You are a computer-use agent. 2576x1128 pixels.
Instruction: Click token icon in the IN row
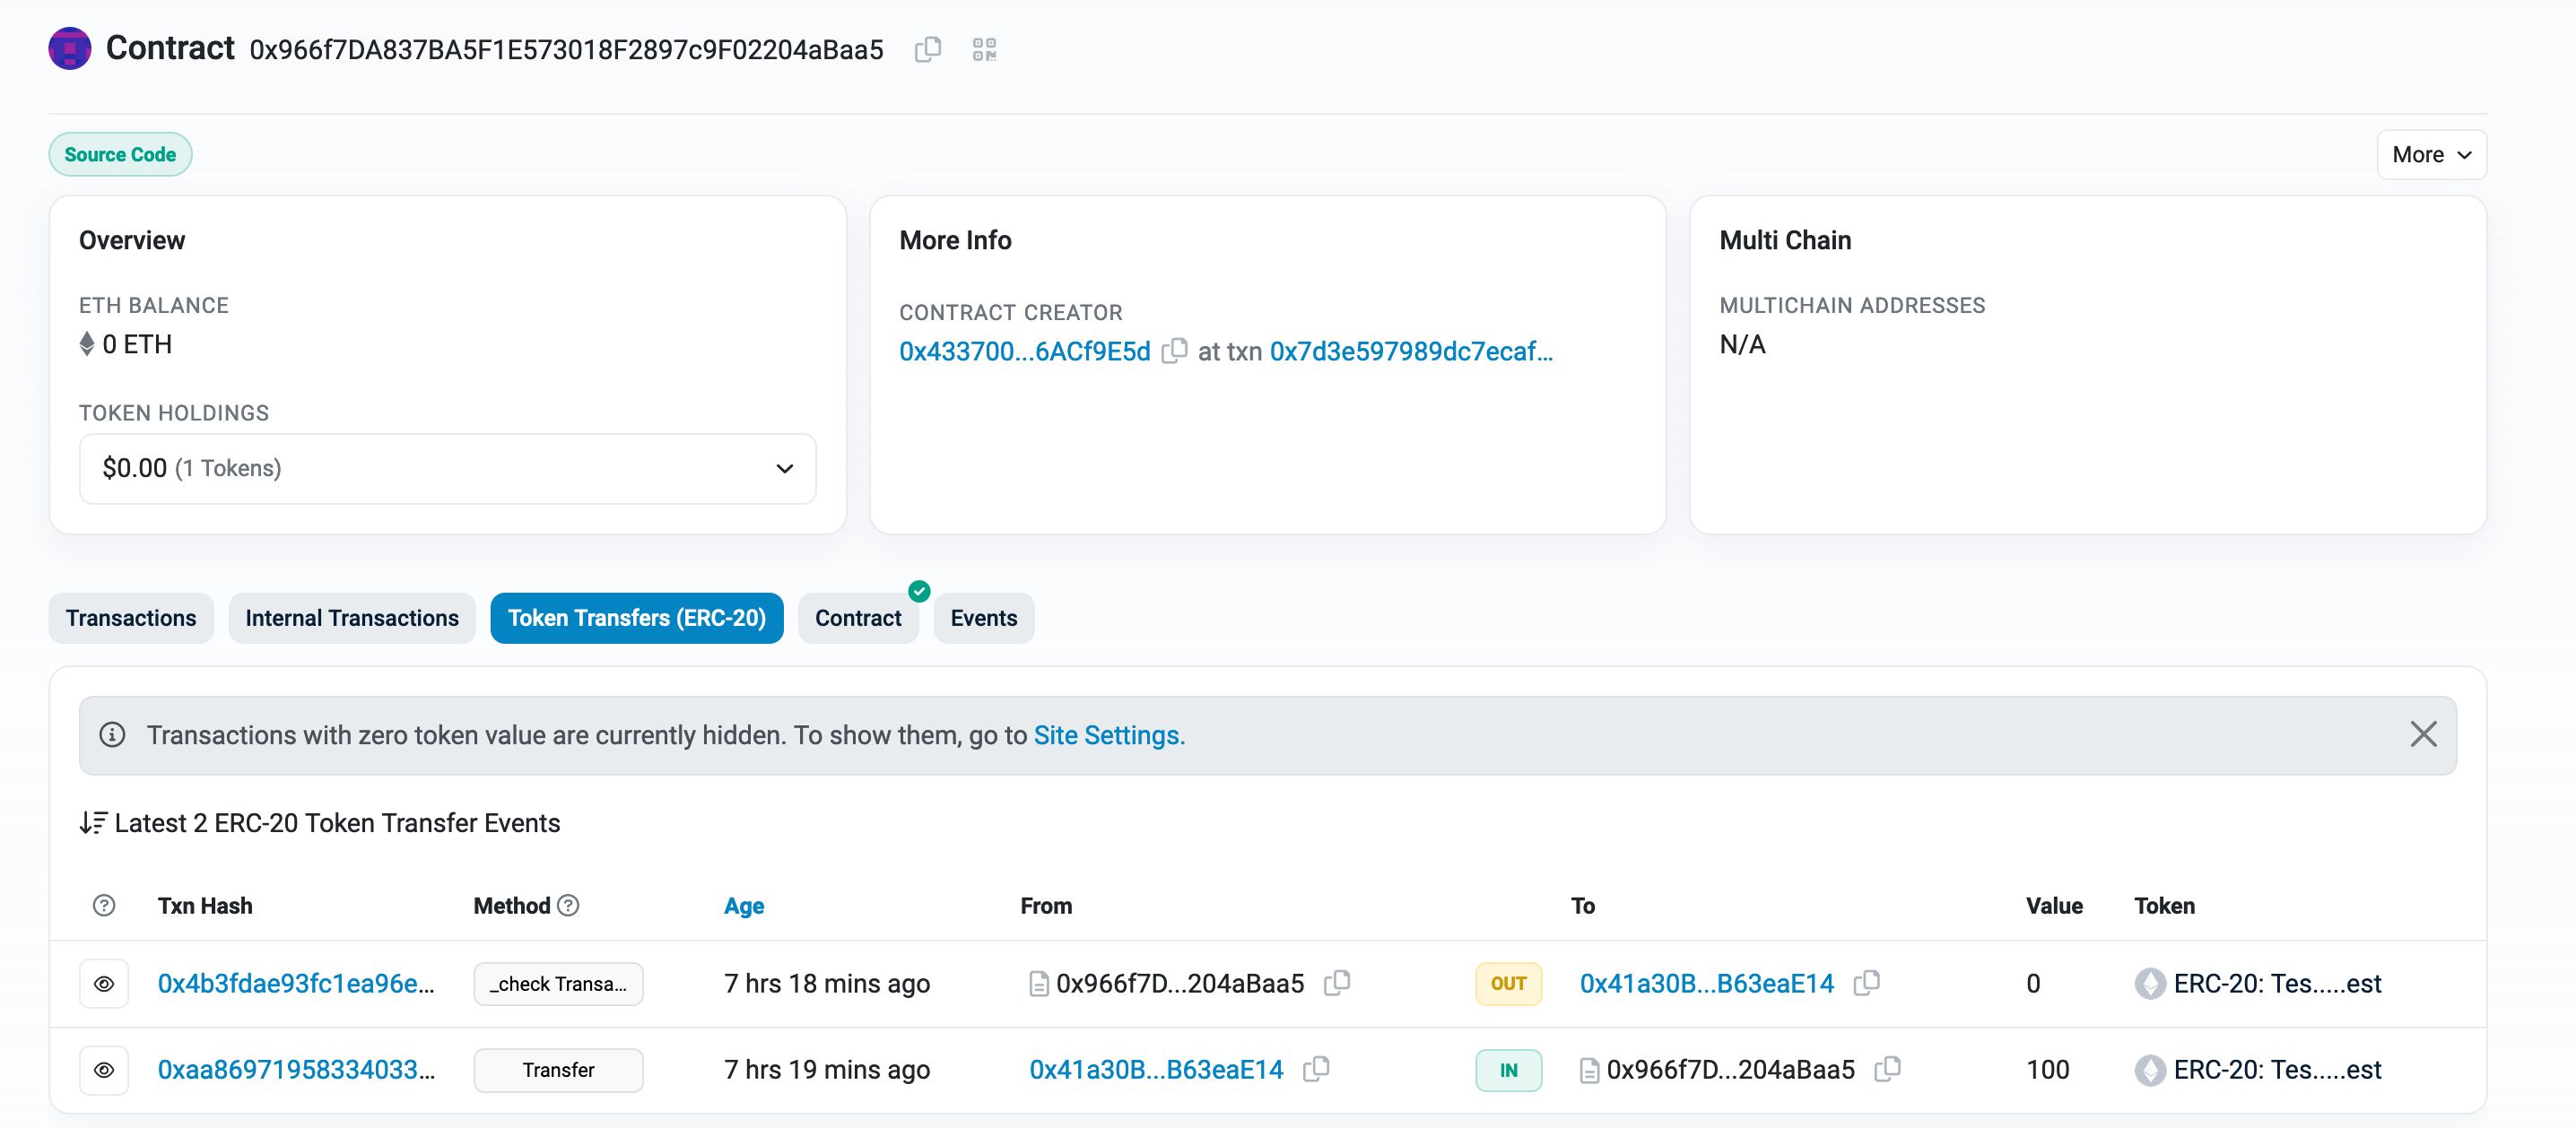pyautogui.click(x=2150, y=1070)
